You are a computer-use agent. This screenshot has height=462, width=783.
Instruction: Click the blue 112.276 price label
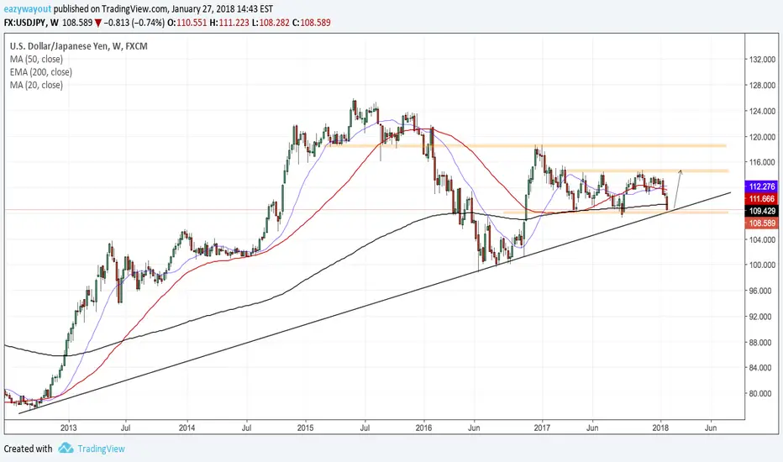761,186
